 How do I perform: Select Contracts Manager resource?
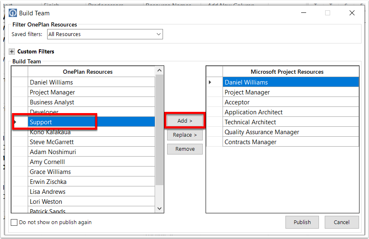click(291, 142)
